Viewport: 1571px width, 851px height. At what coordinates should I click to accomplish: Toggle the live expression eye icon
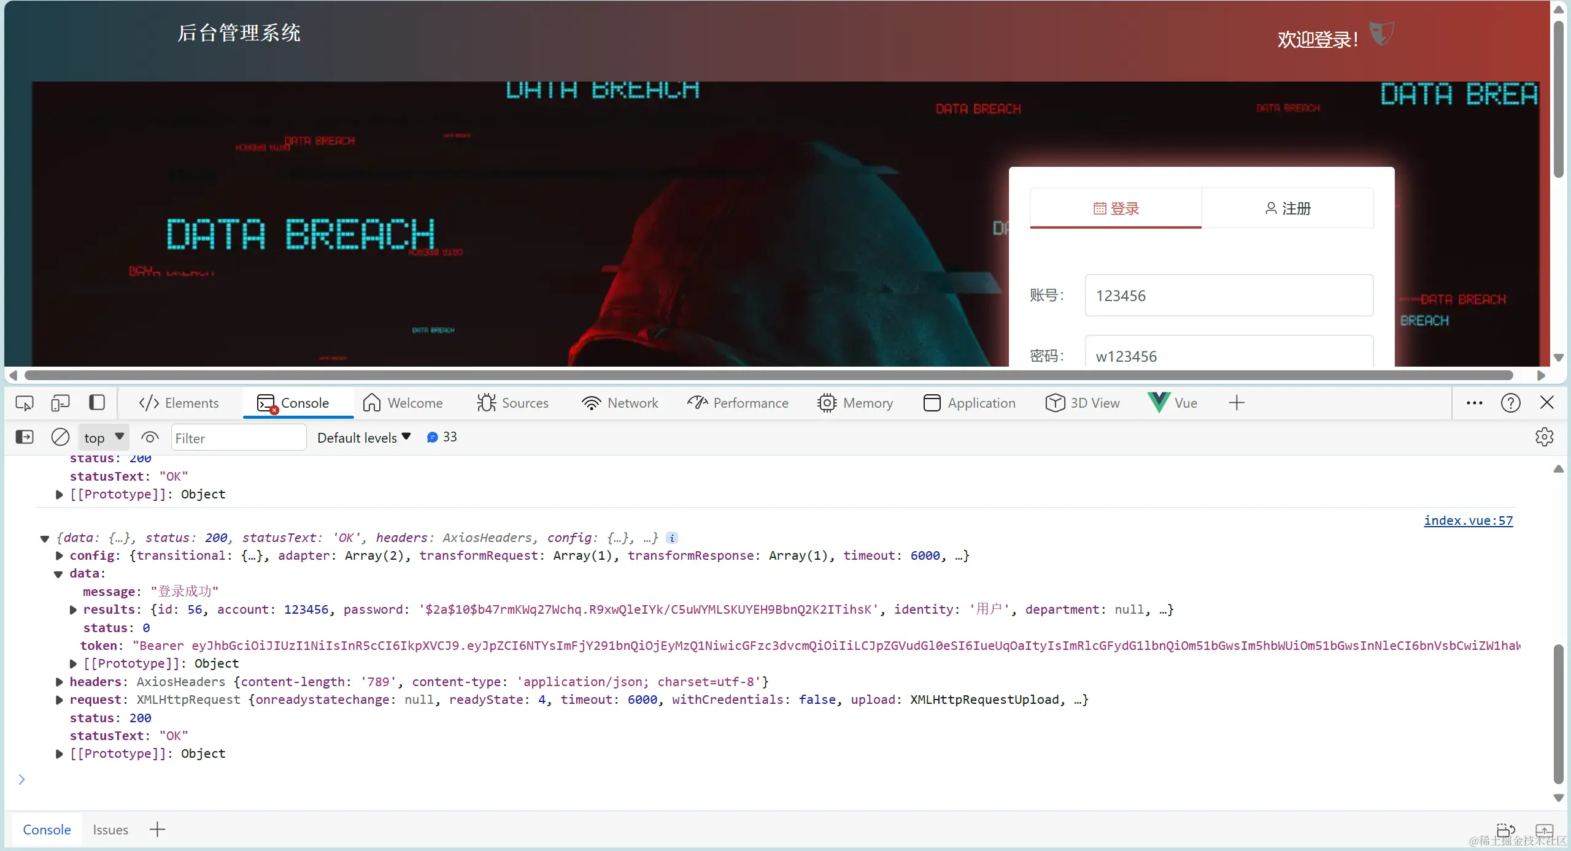coord(150,437)
